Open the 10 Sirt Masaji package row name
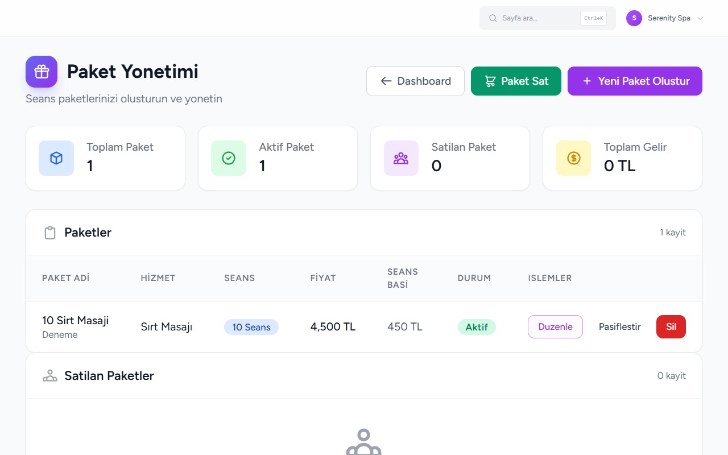The width and height of the screenshot is (728, 455). pos(75,320)
